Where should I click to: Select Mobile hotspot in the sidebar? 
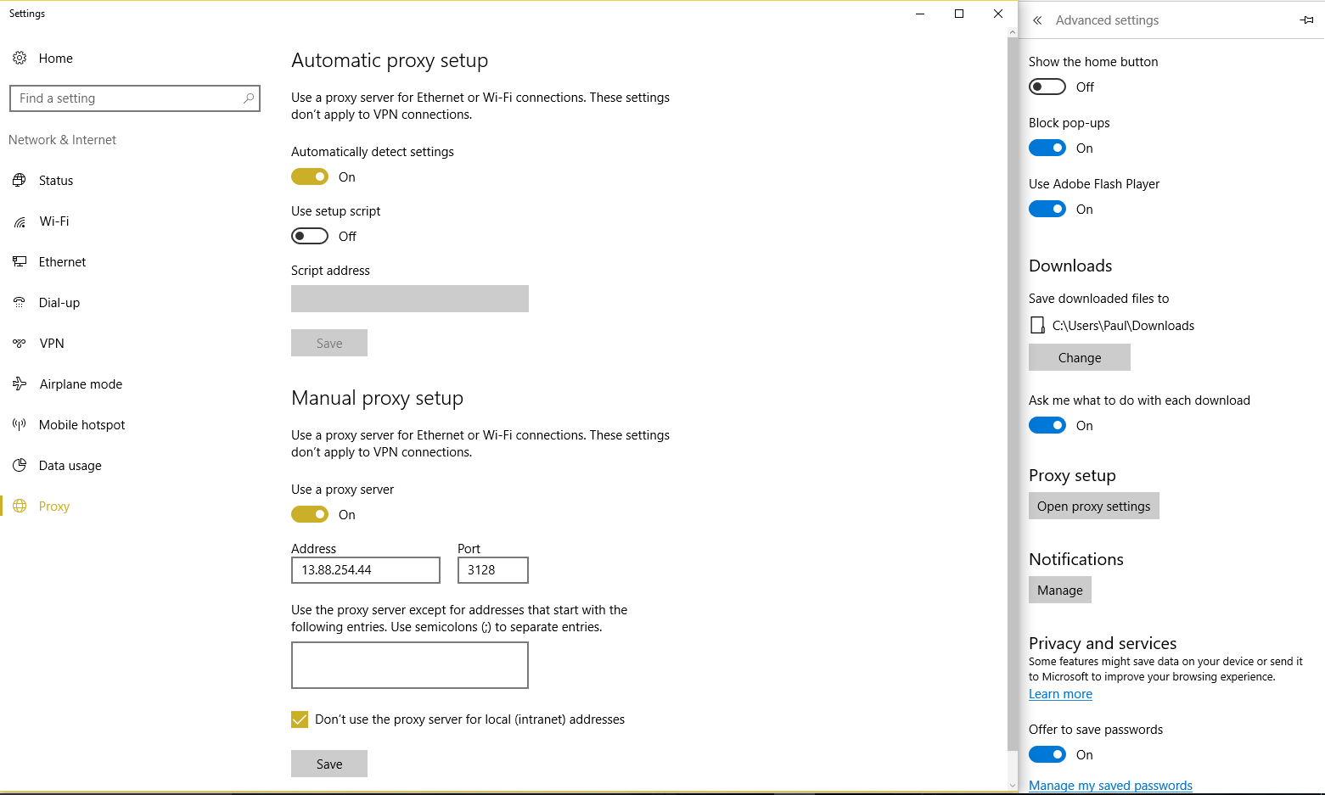click(x=81, y=424)
